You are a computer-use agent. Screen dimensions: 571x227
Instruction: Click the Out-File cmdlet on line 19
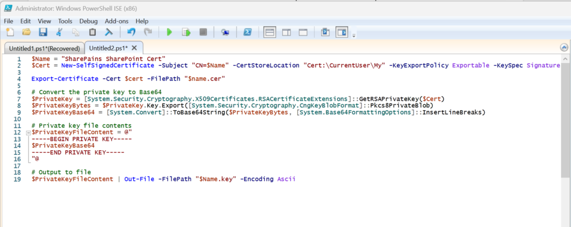139,179
